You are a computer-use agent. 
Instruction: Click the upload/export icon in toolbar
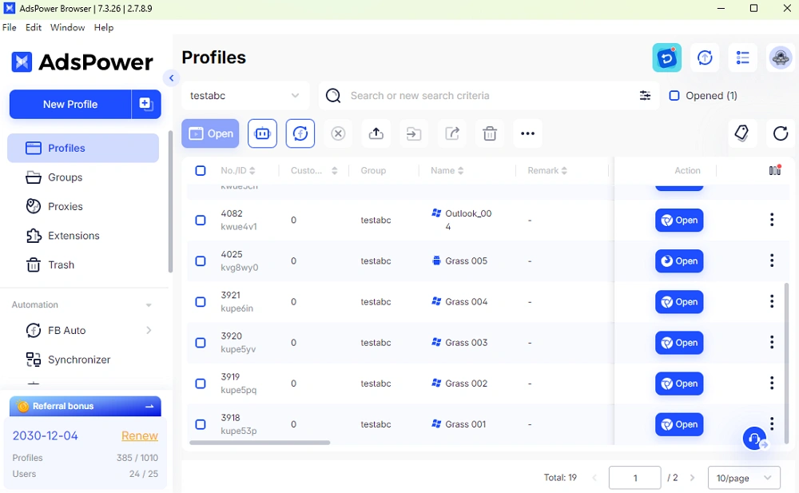pyautogui.click(x=376, y=133)
